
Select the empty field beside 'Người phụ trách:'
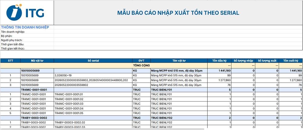click(178, 40)
